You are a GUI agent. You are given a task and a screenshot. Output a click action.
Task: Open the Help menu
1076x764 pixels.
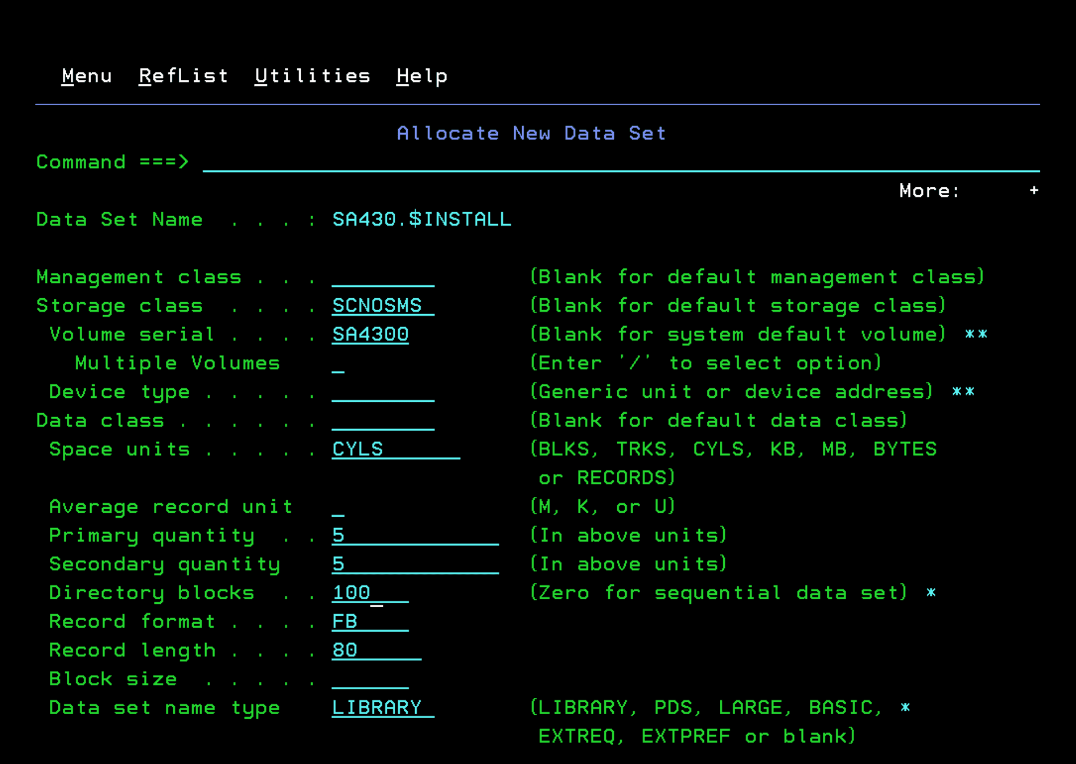pyautogui.click(x=421, y=75)
